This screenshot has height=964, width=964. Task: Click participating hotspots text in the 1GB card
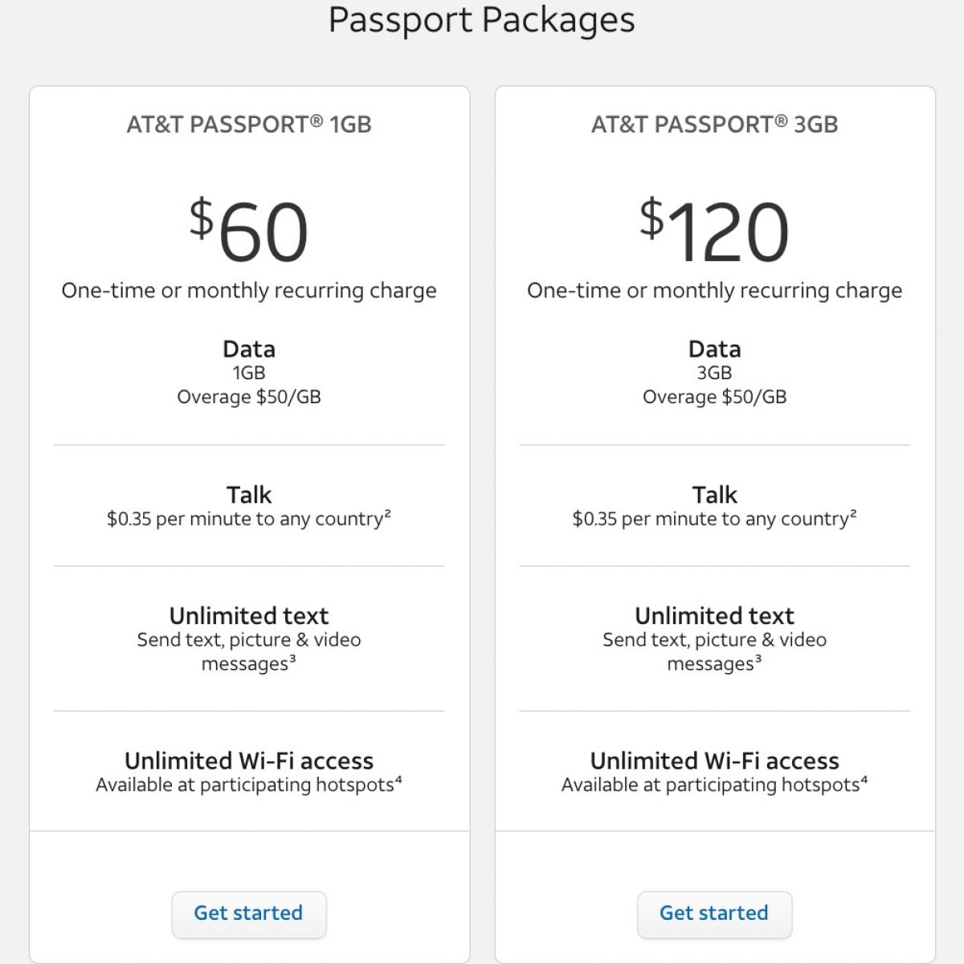(249, 785)
